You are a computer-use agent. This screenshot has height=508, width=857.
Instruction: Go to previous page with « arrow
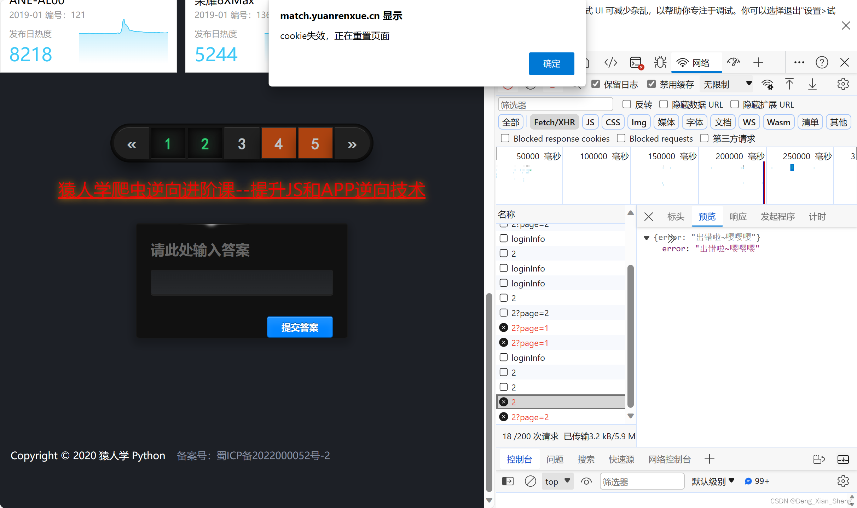132,144
